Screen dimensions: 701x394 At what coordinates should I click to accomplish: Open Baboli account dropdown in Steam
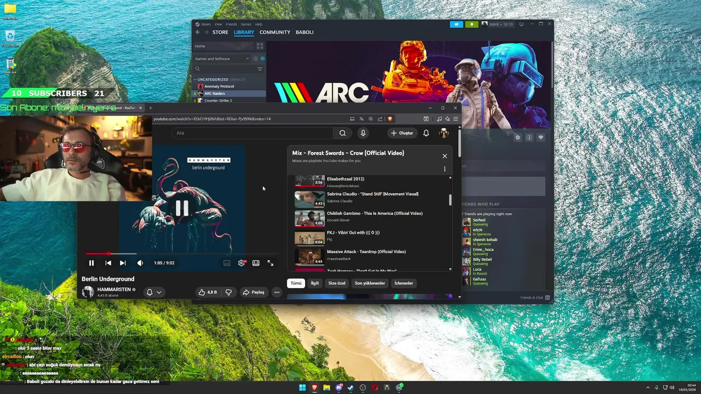pyautogui.click(x=497, y=24)
